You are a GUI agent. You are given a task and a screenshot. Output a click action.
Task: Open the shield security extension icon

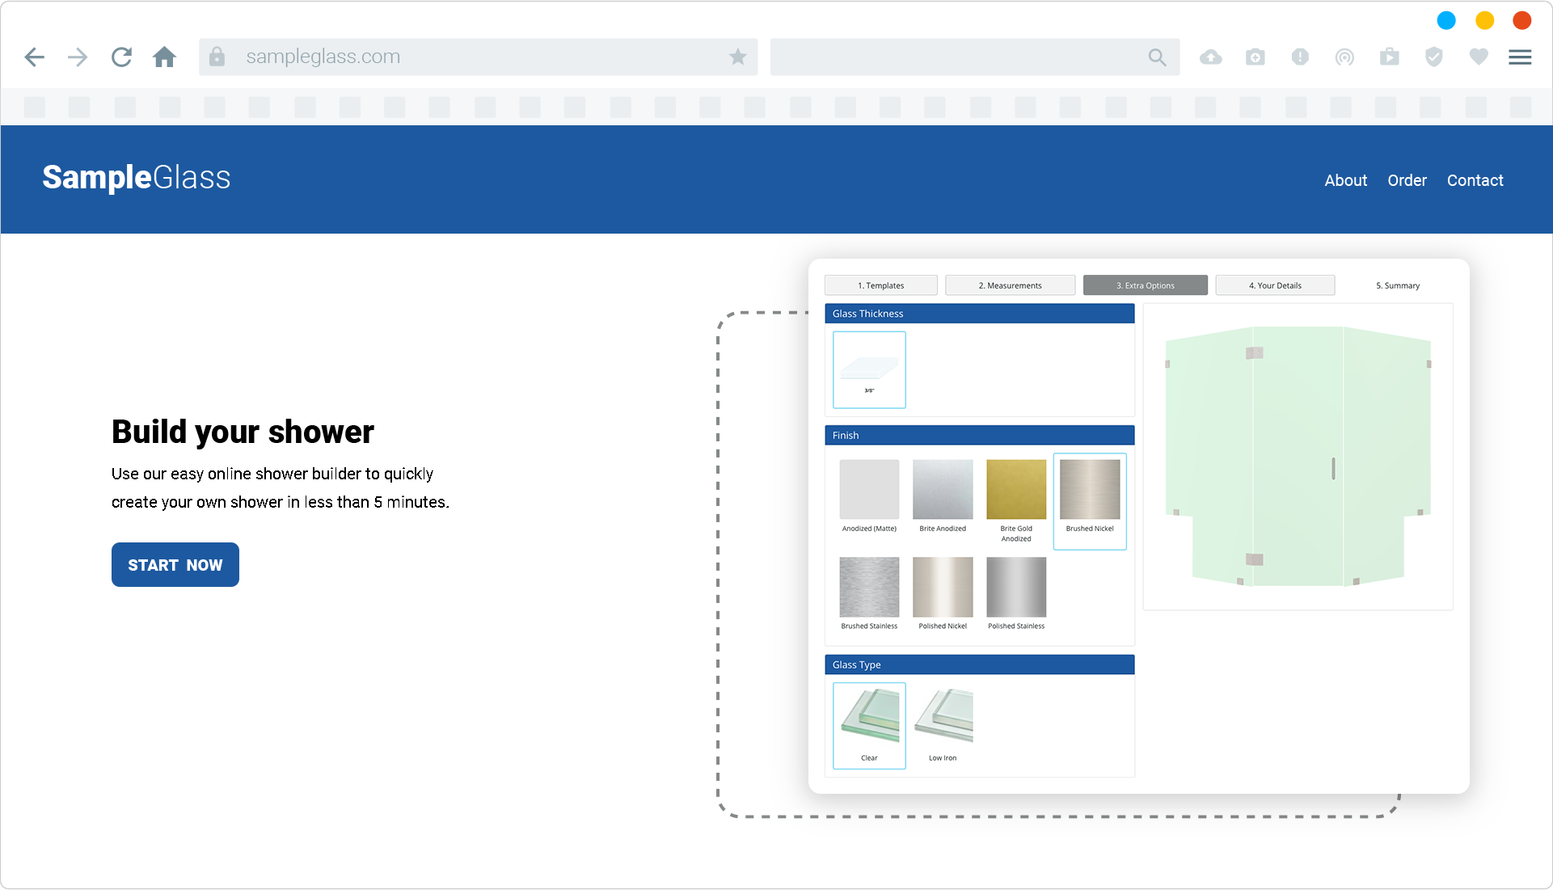1433,57
